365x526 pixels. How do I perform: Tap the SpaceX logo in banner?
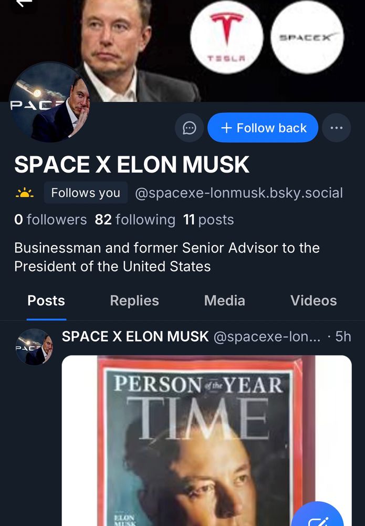click(307, 37)
